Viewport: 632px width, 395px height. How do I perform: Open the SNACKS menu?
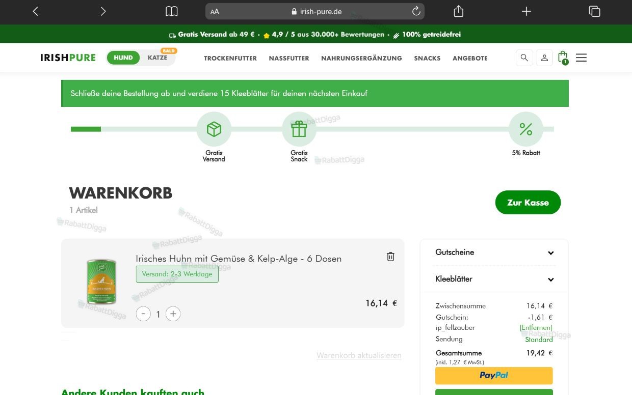[x=427, y=59]
